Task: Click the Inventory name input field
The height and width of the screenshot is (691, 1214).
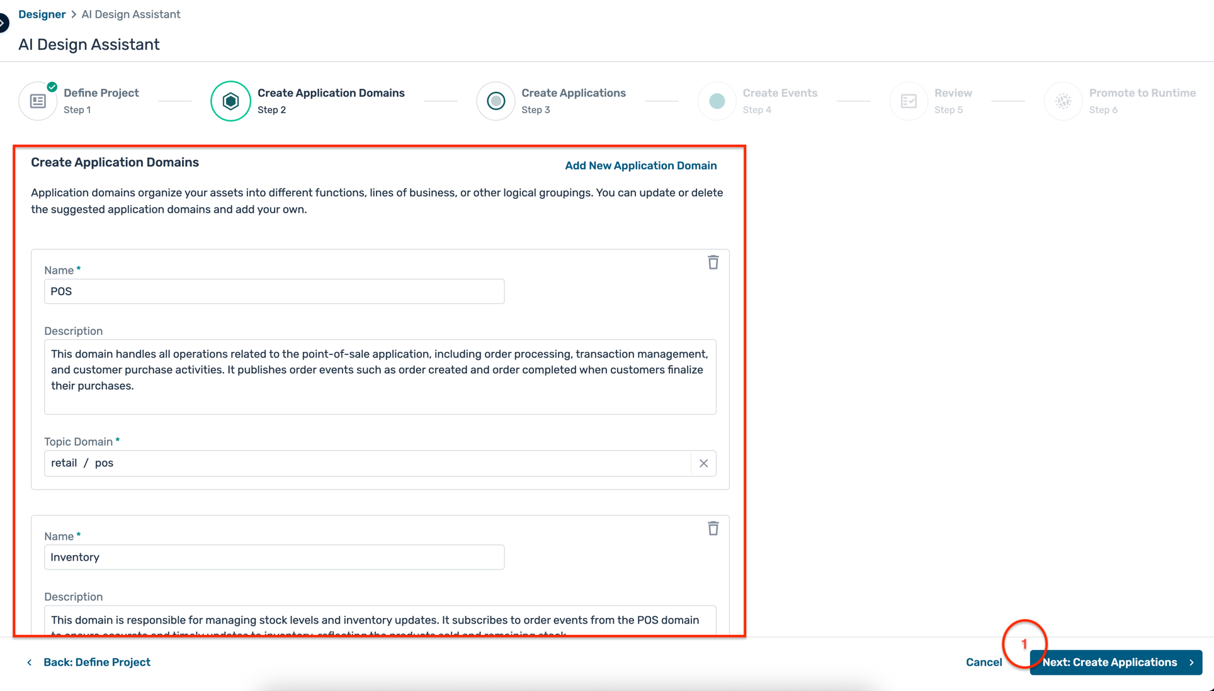Action: coord(274,558)
